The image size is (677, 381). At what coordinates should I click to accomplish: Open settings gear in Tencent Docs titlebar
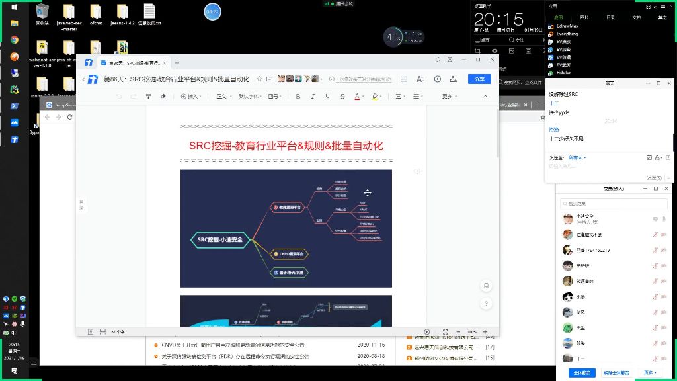[450, 60]
